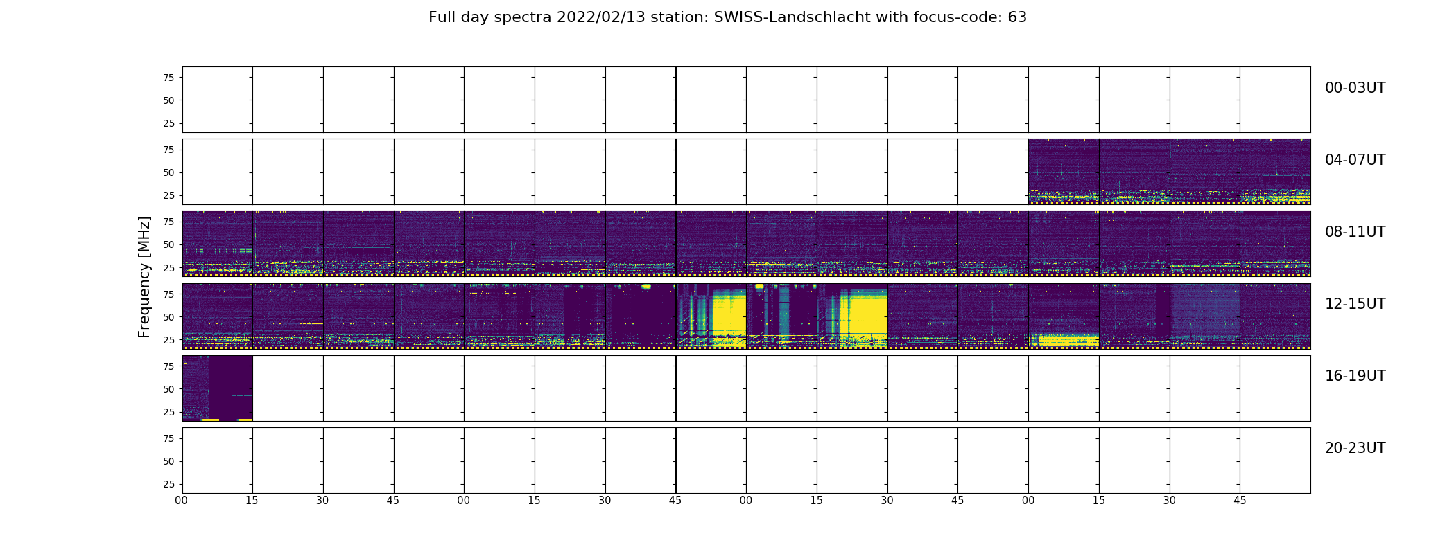Click the 50 tick of the 16-19UT row
Image resolution: width=1456 pixels, height=554 pixels.
coord(168,389)
